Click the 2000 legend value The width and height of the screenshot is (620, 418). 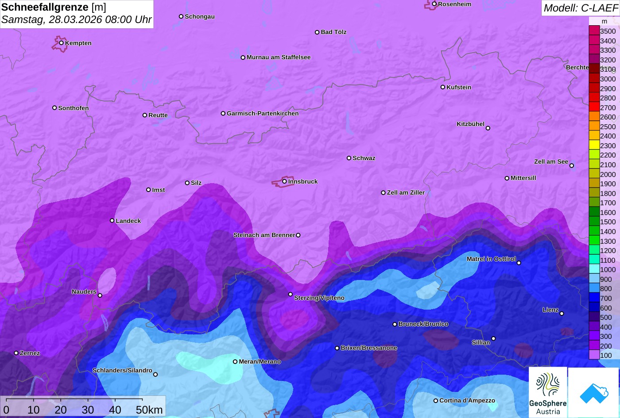point(608,174)
